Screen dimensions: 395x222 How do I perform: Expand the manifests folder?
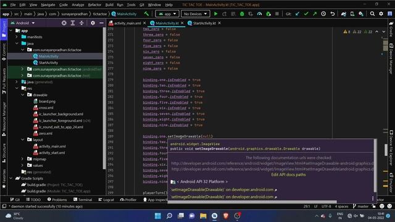[x=17, y=37]
